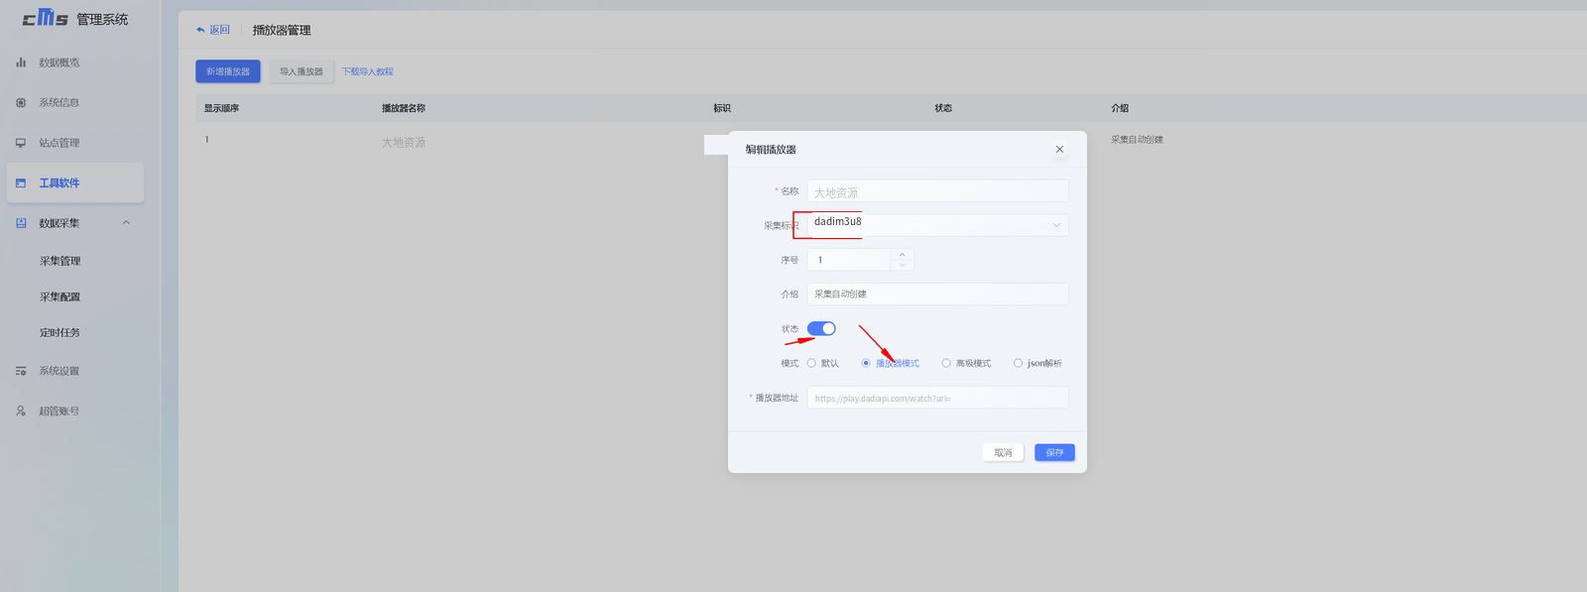Select the json解析 radio button
1587x592 pixels.
tap(1018, 363)
